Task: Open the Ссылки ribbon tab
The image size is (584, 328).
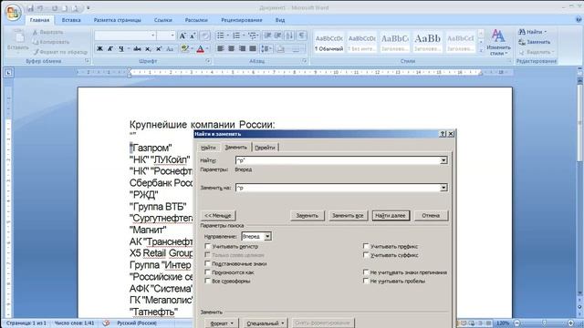Action: click(x=163, y=20)
